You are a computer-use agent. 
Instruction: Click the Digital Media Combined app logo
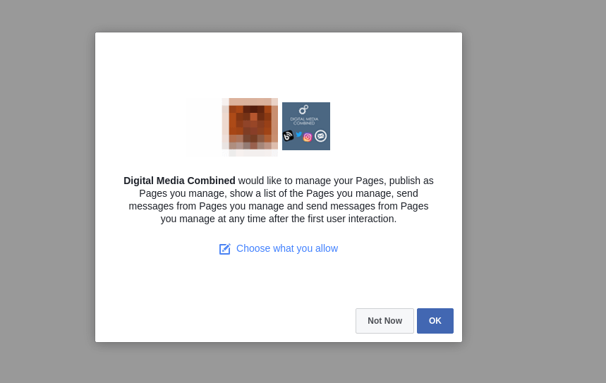306,126
